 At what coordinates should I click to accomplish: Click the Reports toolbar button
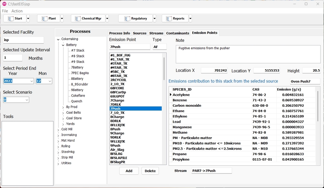[175, 18]
